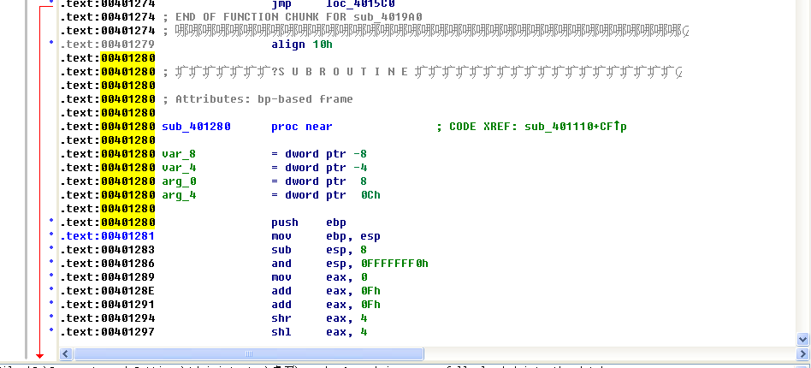Click the margin dot beside jmp loc_4015C0
The width and height of the screenshot is (811, 368).
click(53, 3)
